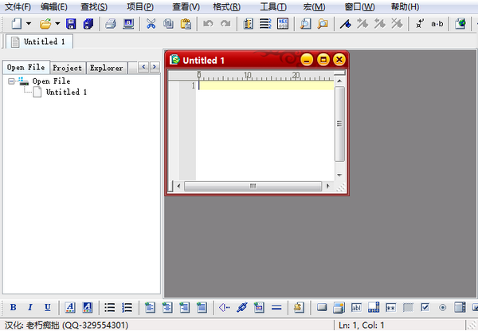Apply Bold formatting with B icon
This screenshot has height=331, width=478.
pos(14,307)
